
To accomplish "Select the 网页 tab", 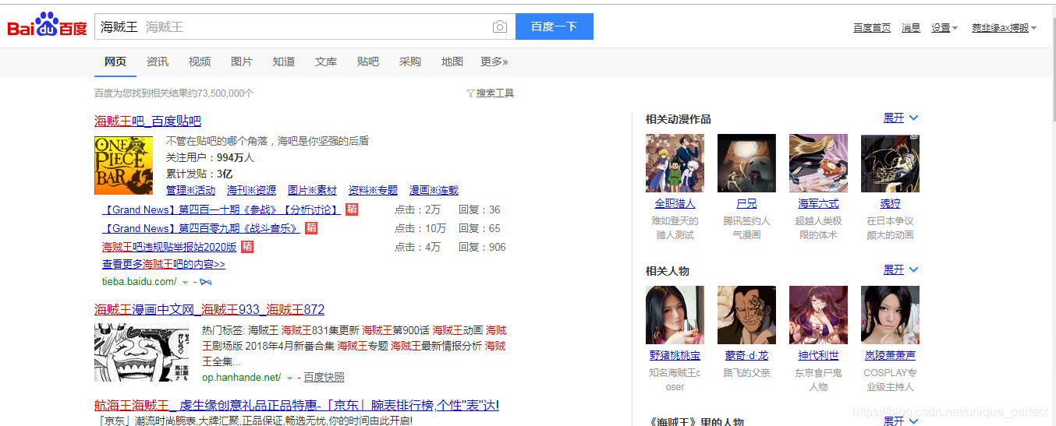I will (115, 62).
